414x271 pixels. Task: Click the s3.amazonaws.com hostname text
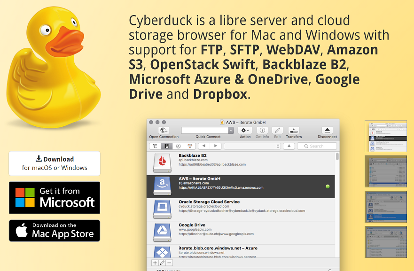[194, 183]
